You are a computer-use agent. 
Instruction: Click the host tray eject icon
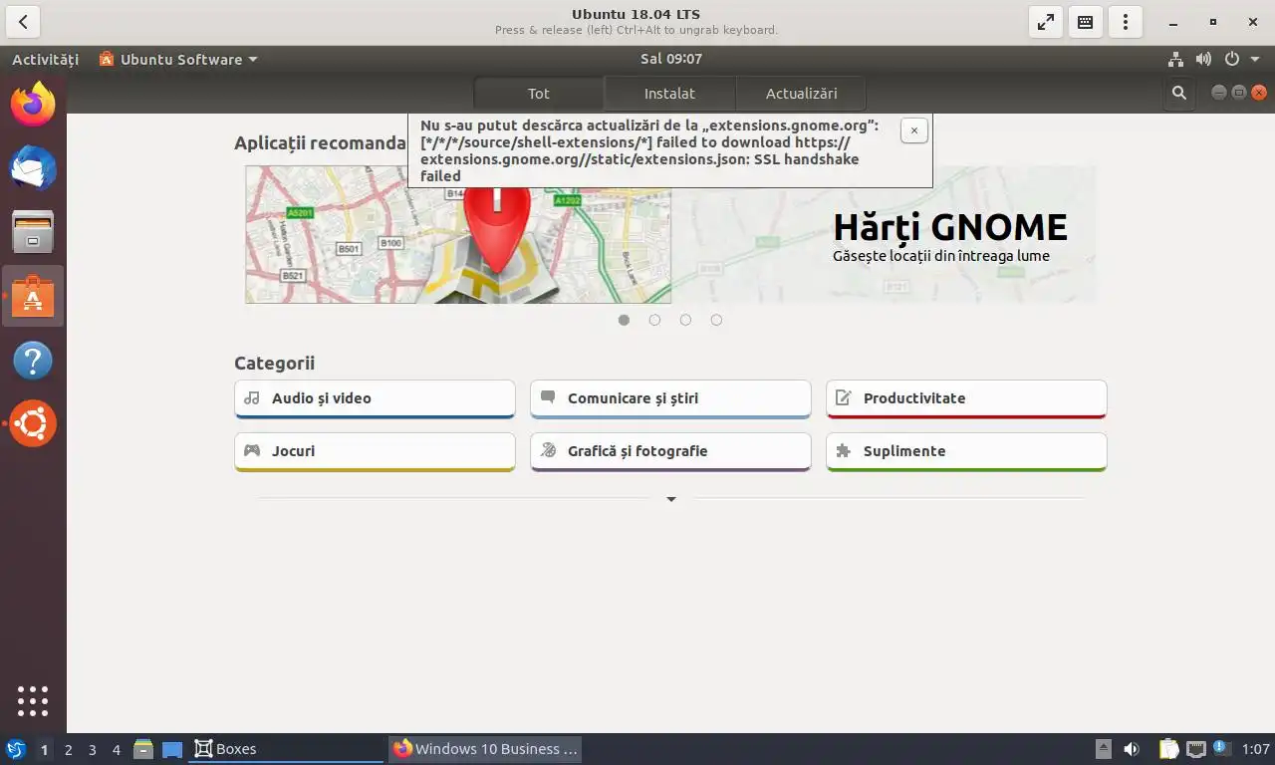pyautogui.click(x=1103, y=749)
